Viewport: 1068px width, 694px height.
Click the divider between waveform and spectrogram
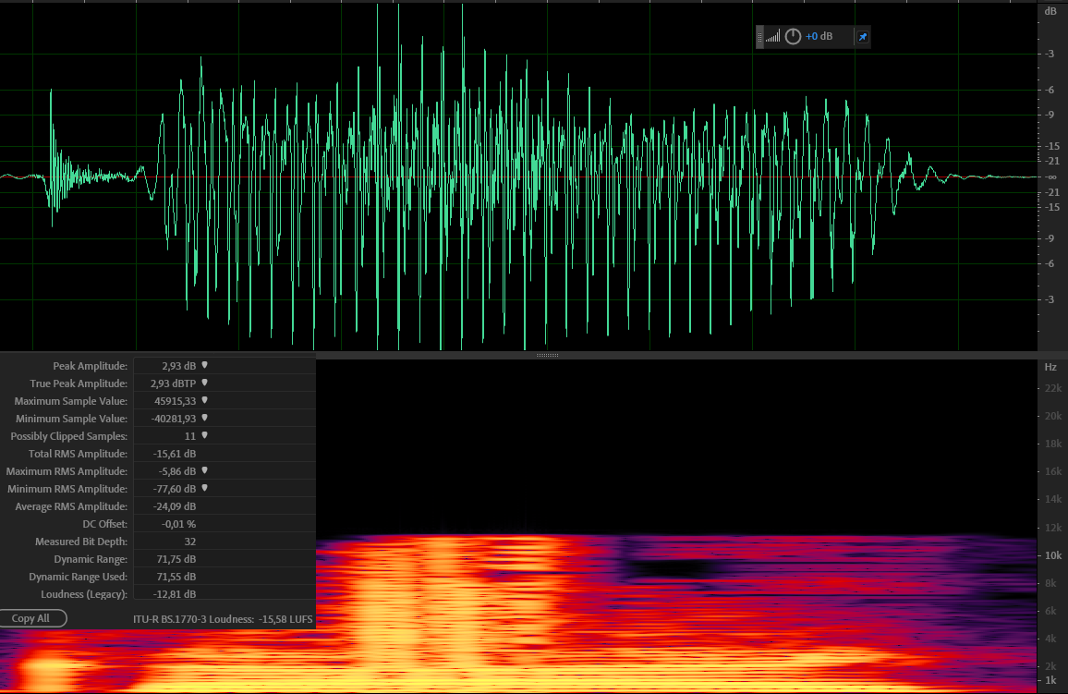[547, 355]
